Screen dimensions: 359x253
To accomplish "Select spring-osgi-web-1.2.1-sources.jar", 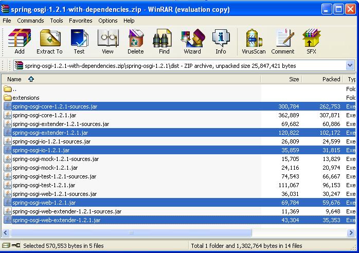I will [179, 194].
